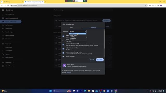166x93 pixels.
Task: Open the profile avatar in Chrome toolbar
Action: pos(161,5)
